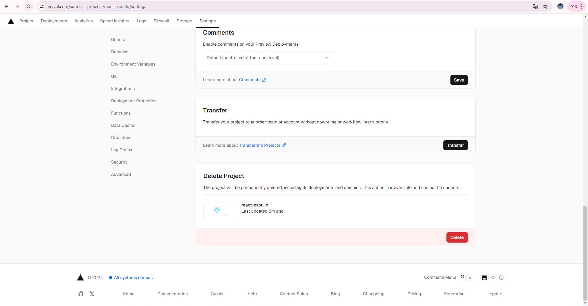Open Functions settings in sidebar
The height and width of the screenshot is (306, 588).
pos(121,113)
